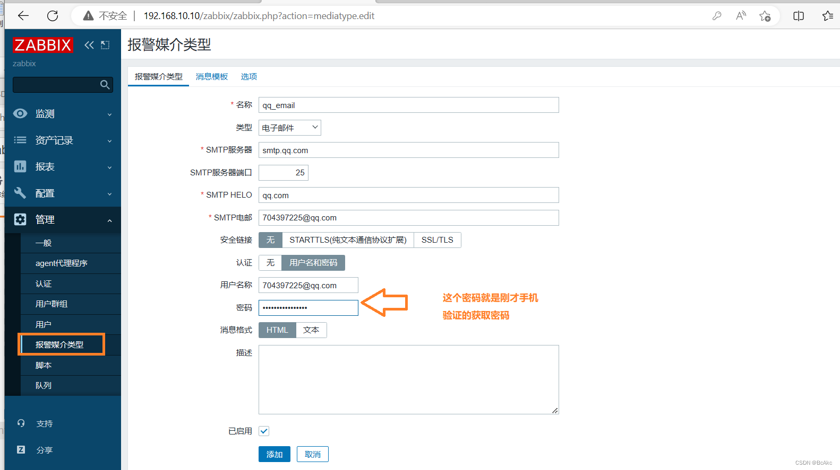Click the browser address bar URL
This screenshot has width=840, height=470.
click(x=259, y=16)
